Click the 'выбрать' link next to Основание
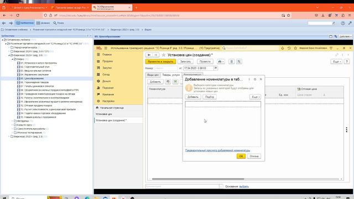Image resolution: width=354 pixels, height=199 pixels. click(x=244, y=186)
